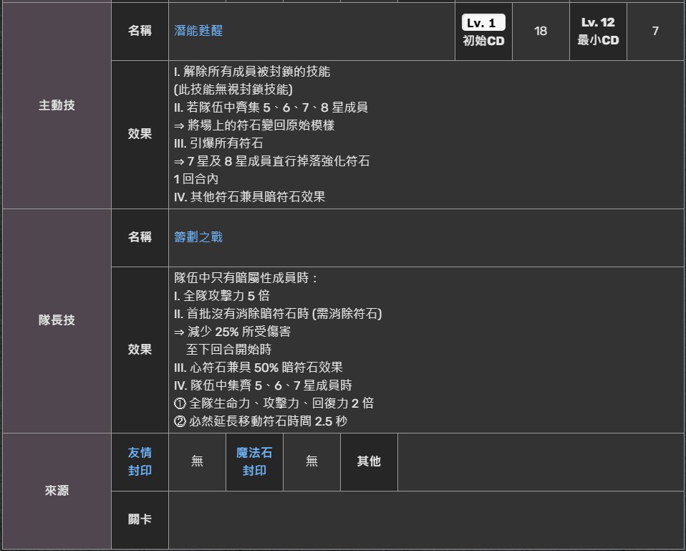The image size is (686, 551).
Task: Select the 來源 row header
Action: (x=57, y=491)
